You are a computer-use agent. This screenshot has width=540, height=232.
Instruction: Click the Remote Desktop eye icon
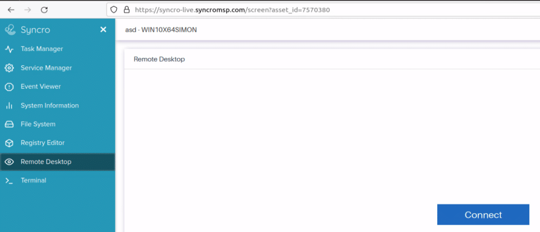[9, 162]
